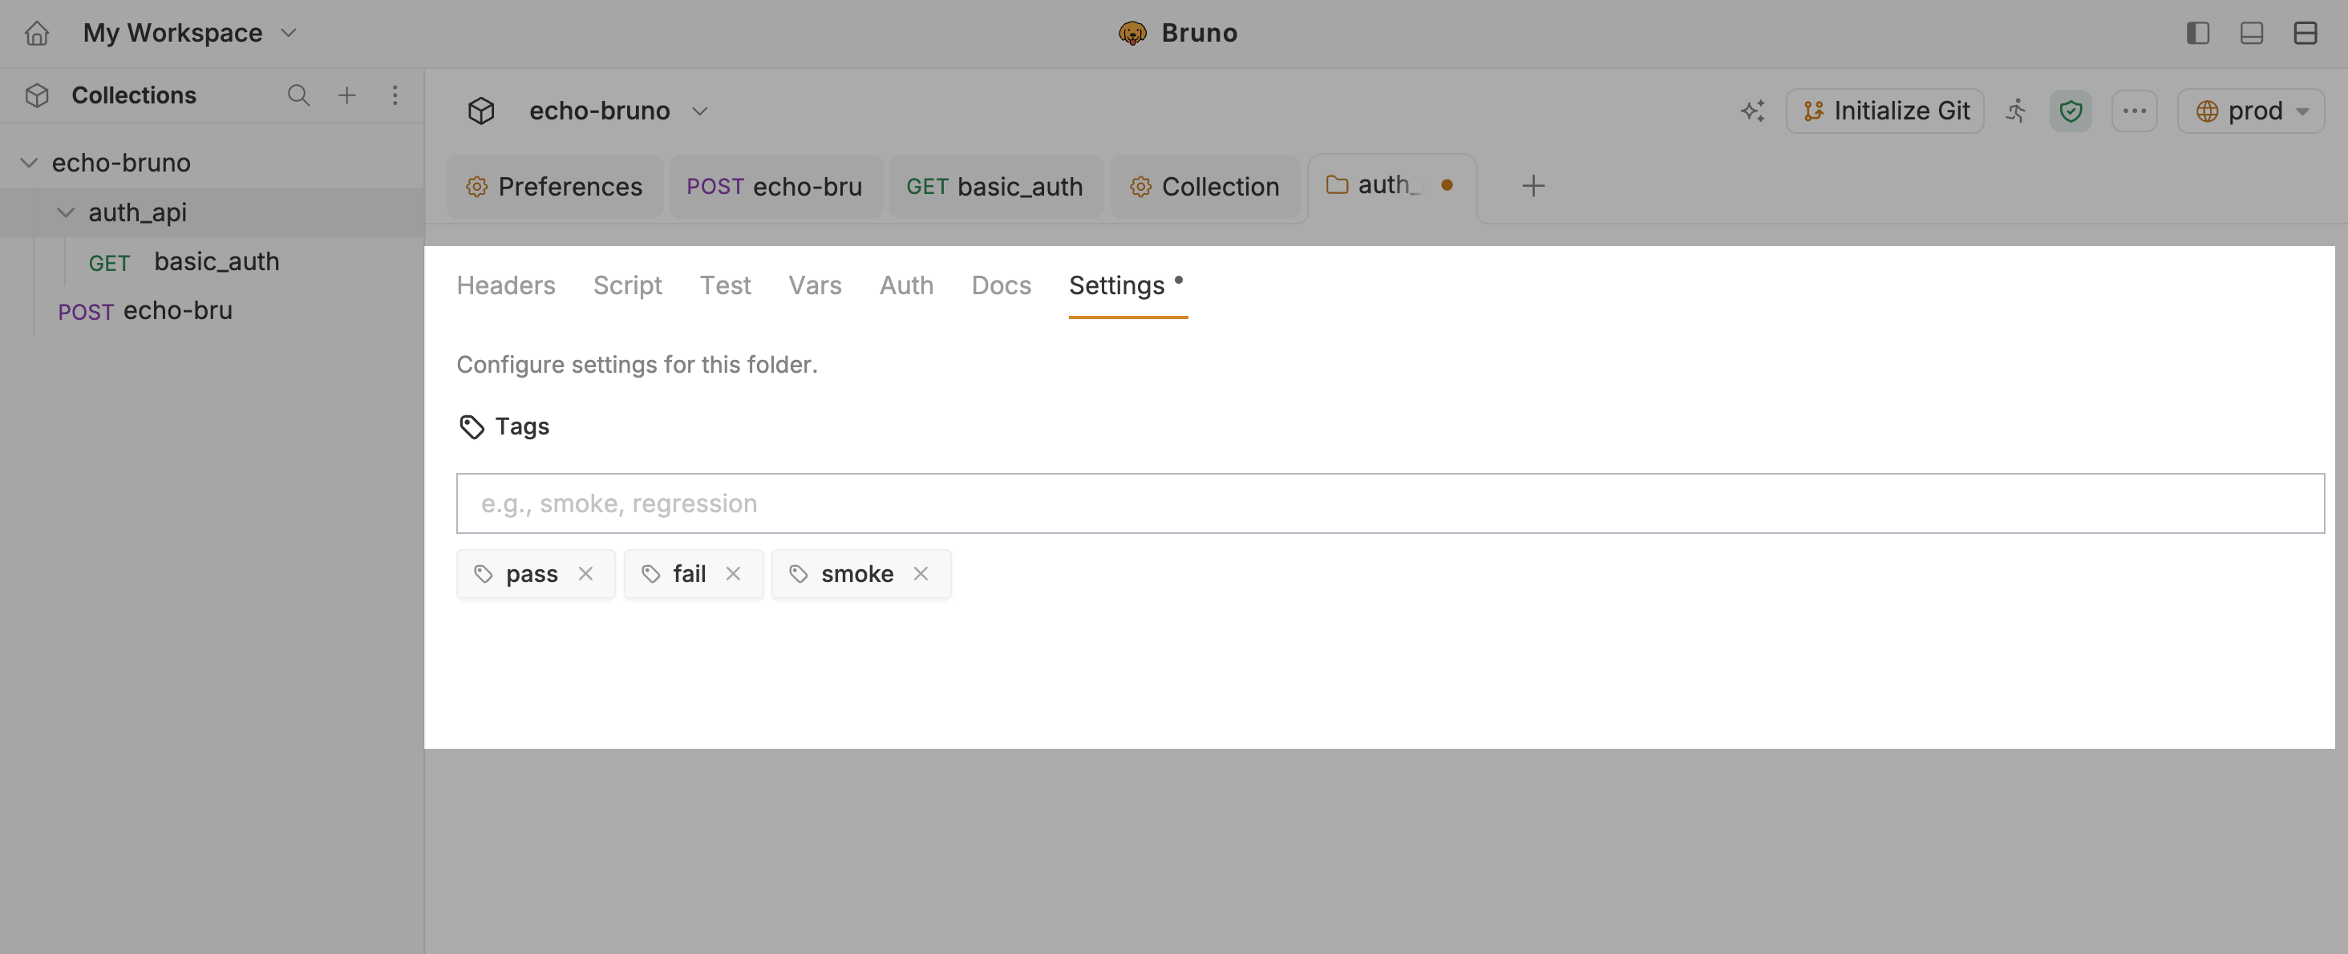Open echo-bruno collection switcher dropdown
The image size is (2348, 954).
[x=620, y=111]
